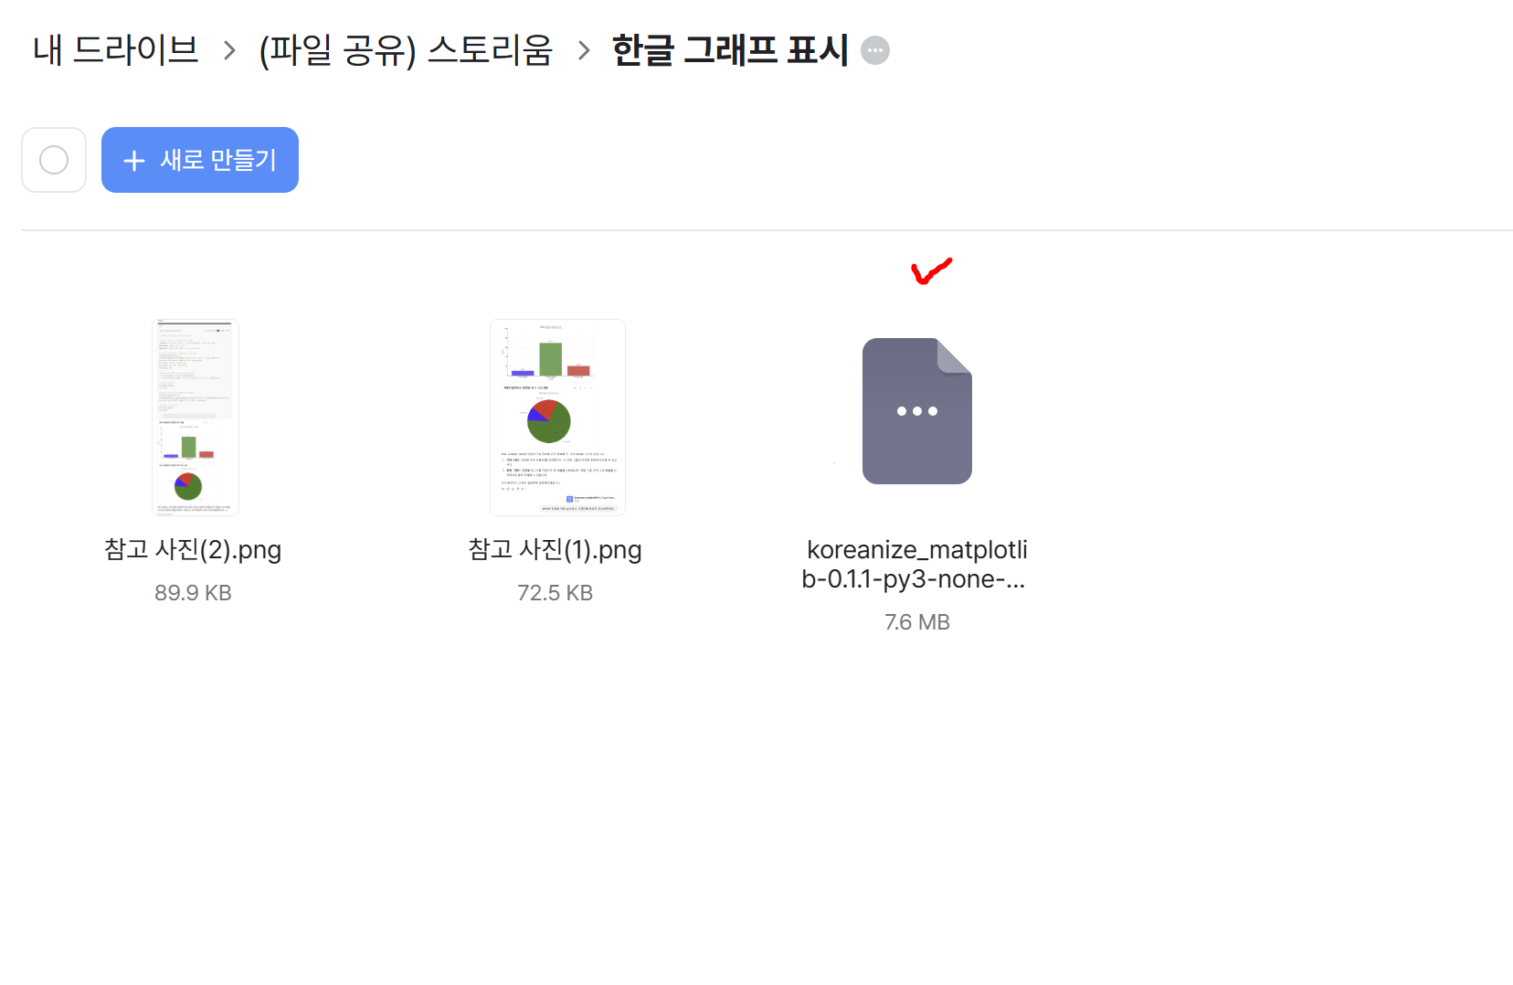The image size is (1513, 985).
Task: Click the 89.9 KB size label
Action: (193, 593)
